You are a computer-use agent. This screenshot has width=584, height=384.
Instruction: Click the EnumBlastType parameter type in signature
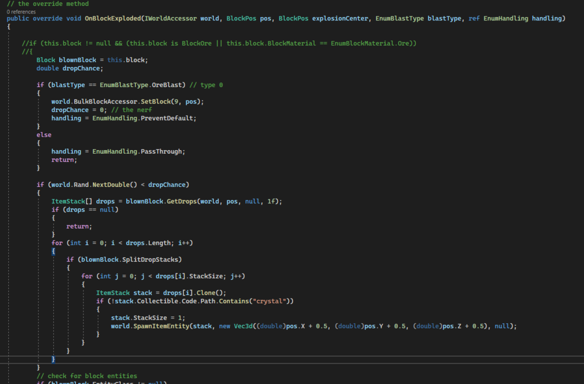click(399, 19)
